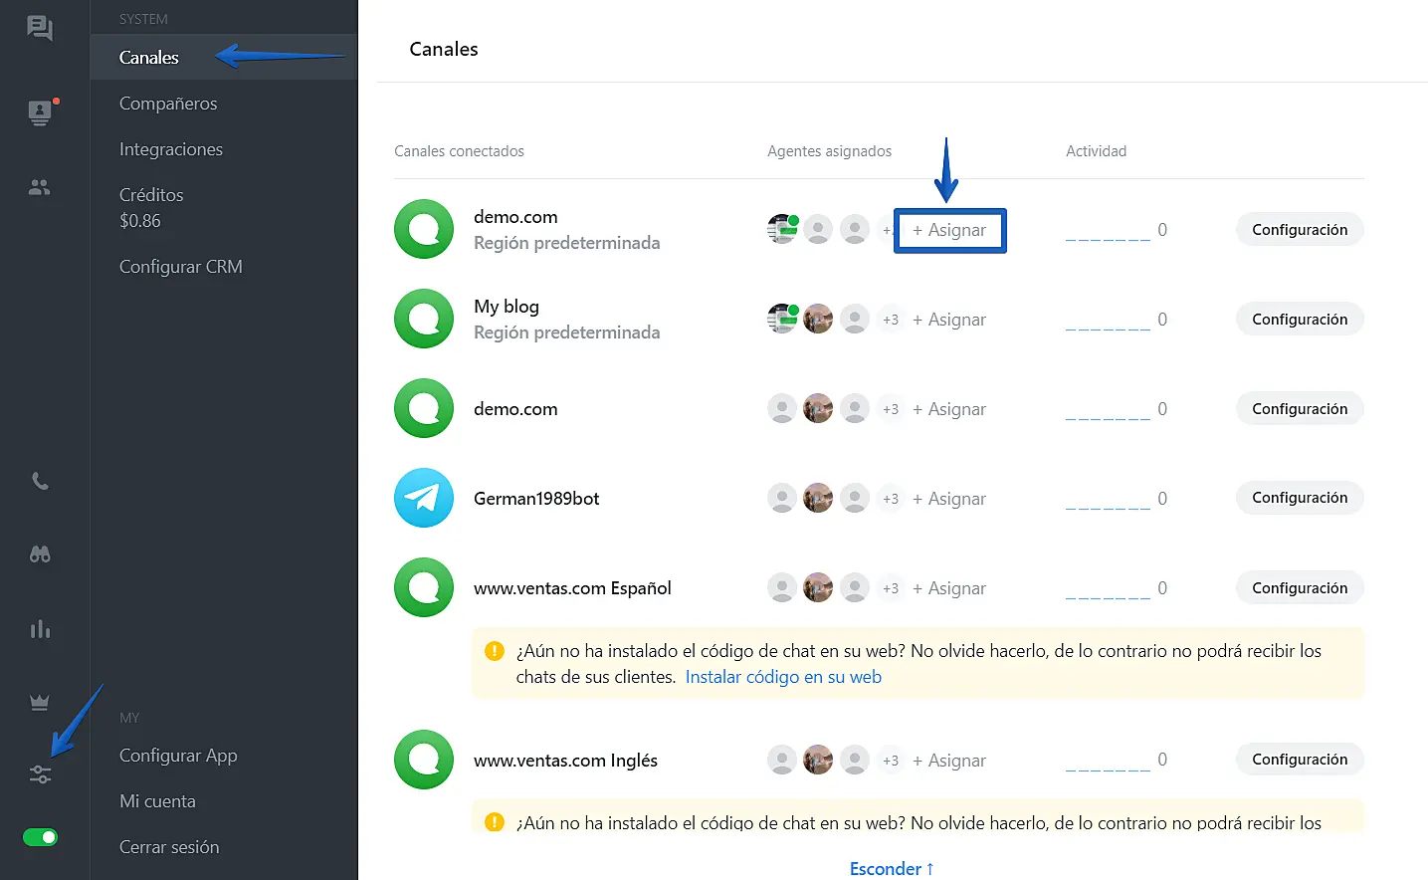Click the photo avatar in the German1989bot row
The height and width of the screenshot is (880, 1428).
point(818,498)
